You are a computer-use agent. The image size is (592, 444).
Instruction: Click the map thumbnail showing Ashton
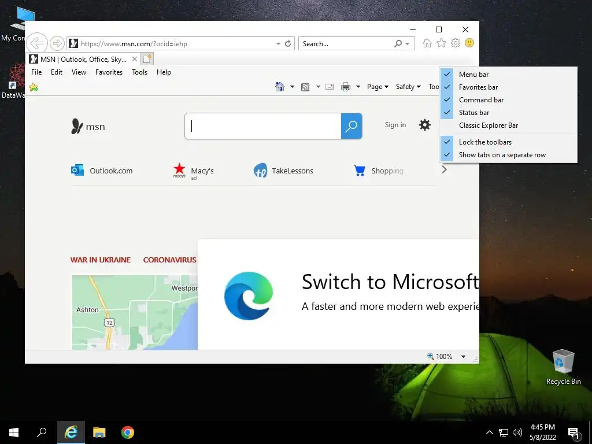[x=135, y=312]
